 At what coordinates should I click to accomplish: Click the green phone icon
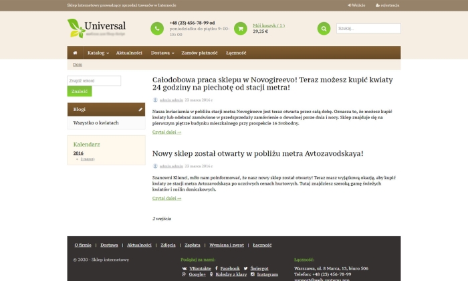pyautogui.click(x=157, y=28)
